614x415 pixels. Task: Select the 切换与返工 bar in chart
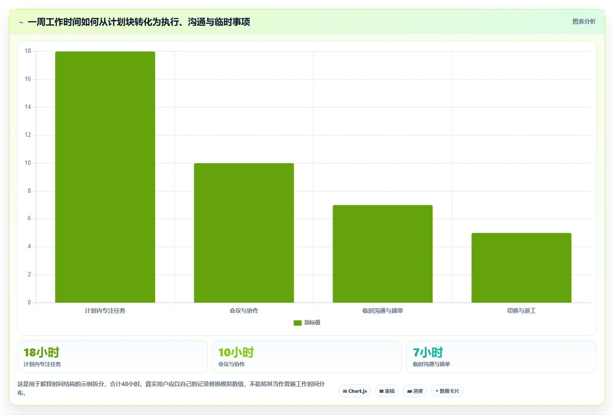521,268
